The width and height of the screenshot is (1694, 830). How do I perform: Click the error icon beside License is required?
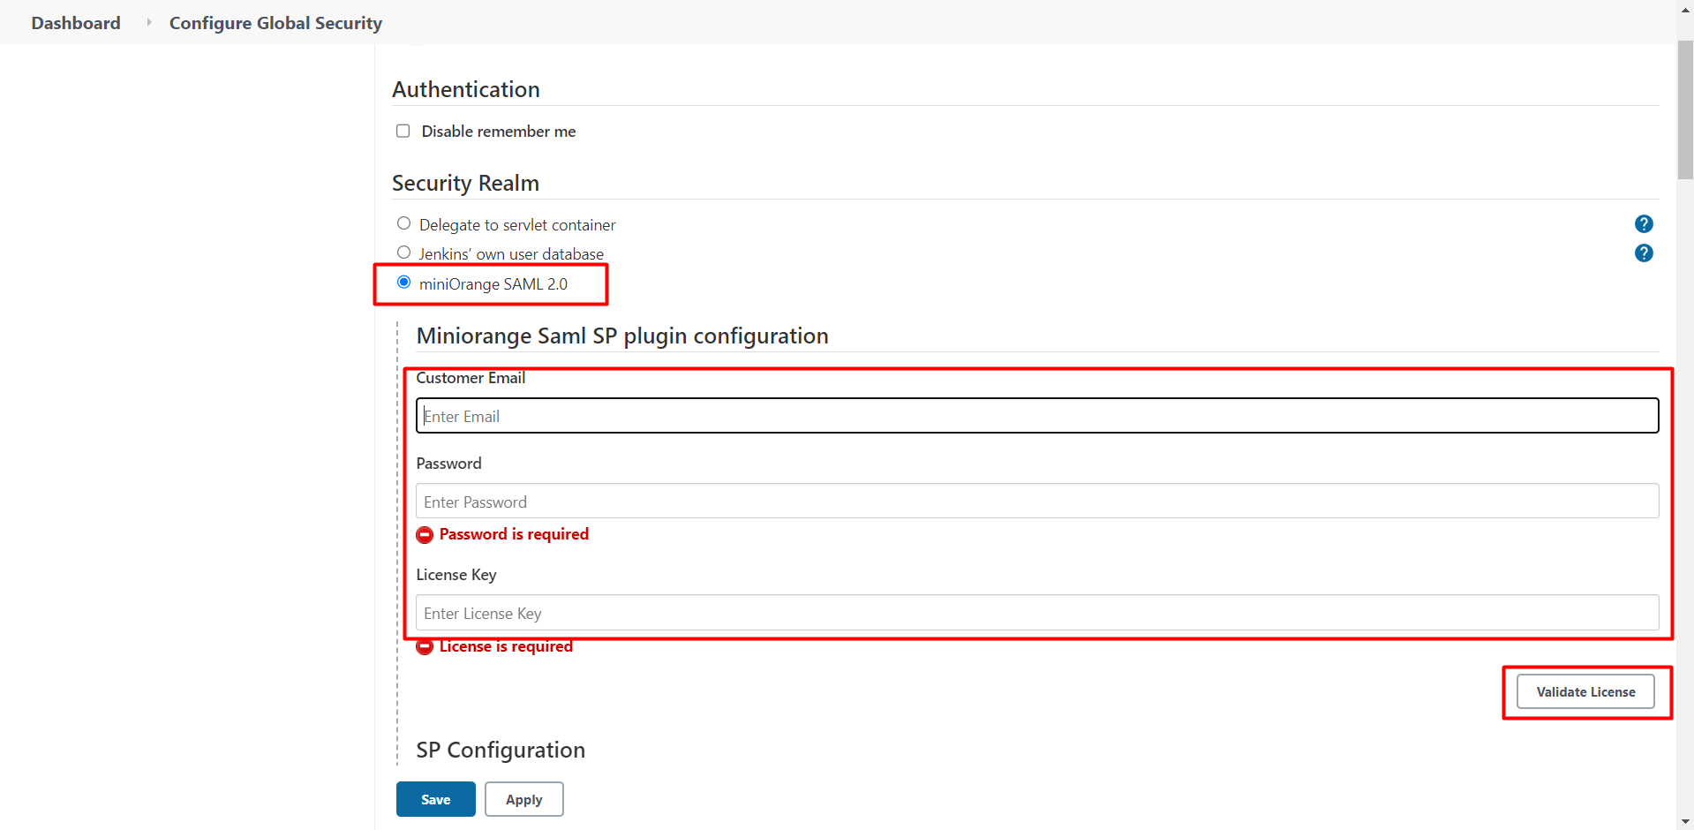pos(425,647)
